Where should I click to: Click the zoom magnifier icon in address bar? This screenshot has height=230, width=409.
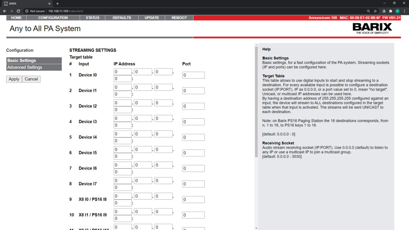click(x=368, y=11)
